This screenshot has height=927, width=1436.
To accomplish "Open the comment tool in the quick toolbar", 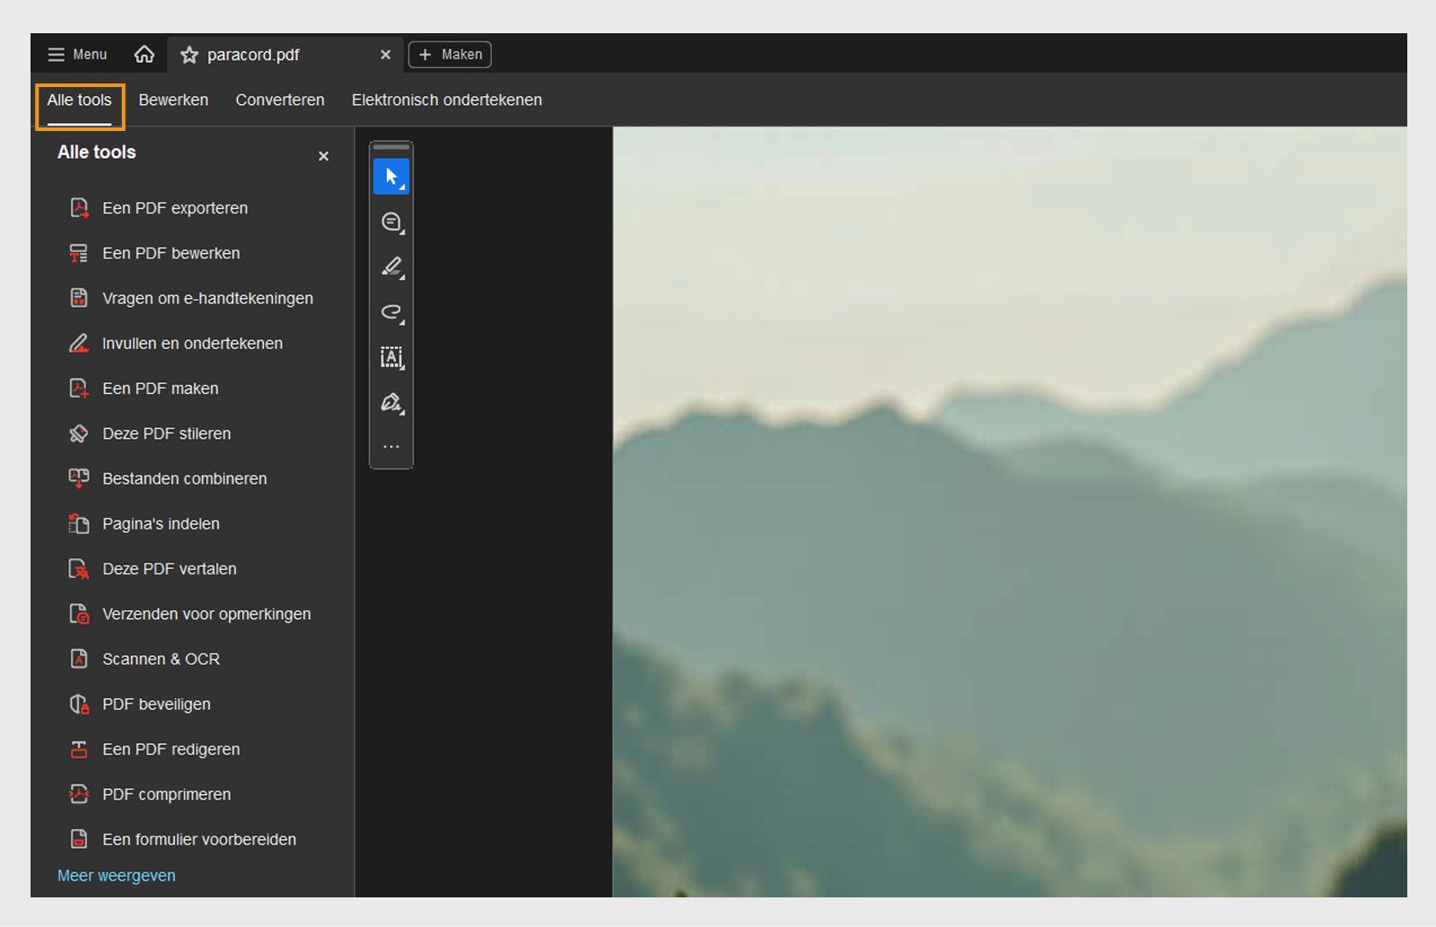I will click(x=391, y=222).
